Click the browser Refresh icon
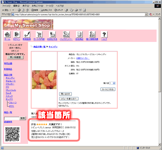This screenshot has width=162, height=150. click(23, 10)
